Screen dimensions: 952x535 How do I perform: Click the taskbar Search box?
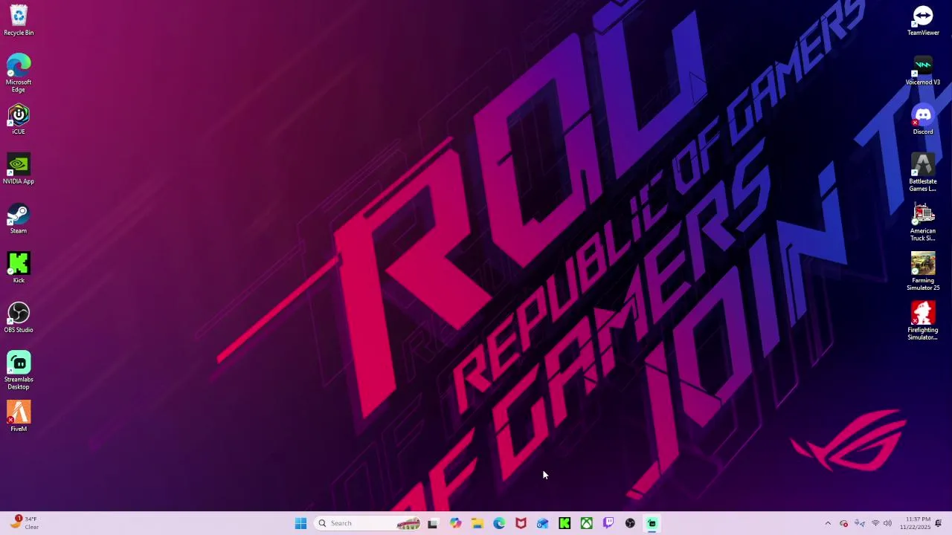(x=368, y=523)
